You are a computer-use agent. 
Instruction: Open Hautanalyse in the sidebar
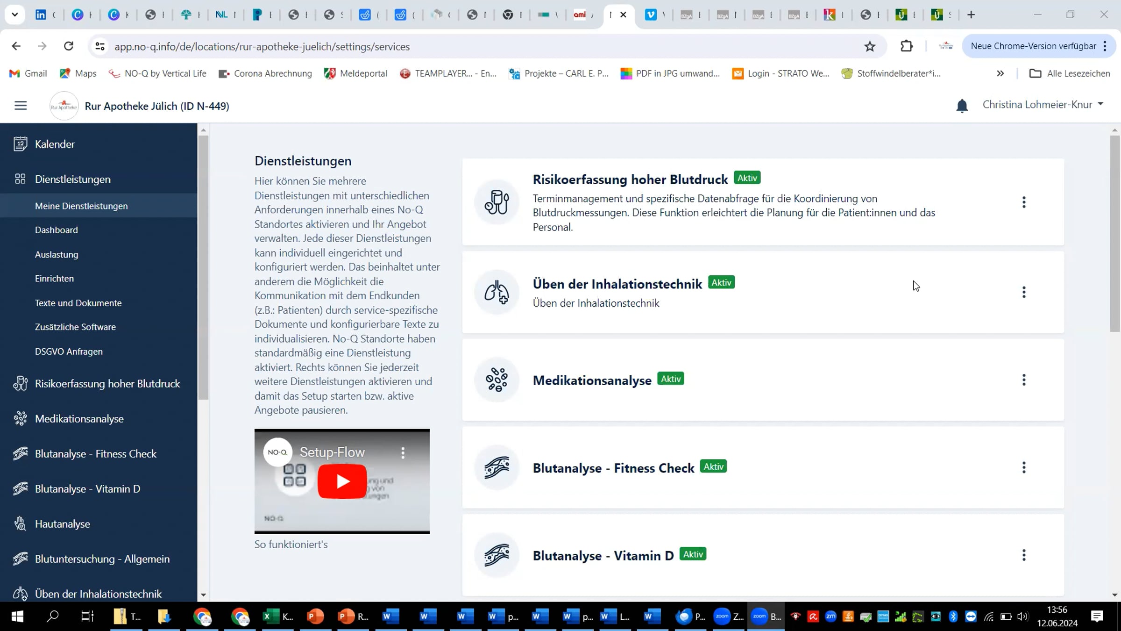pyautogui.click(x=62, y=524)
